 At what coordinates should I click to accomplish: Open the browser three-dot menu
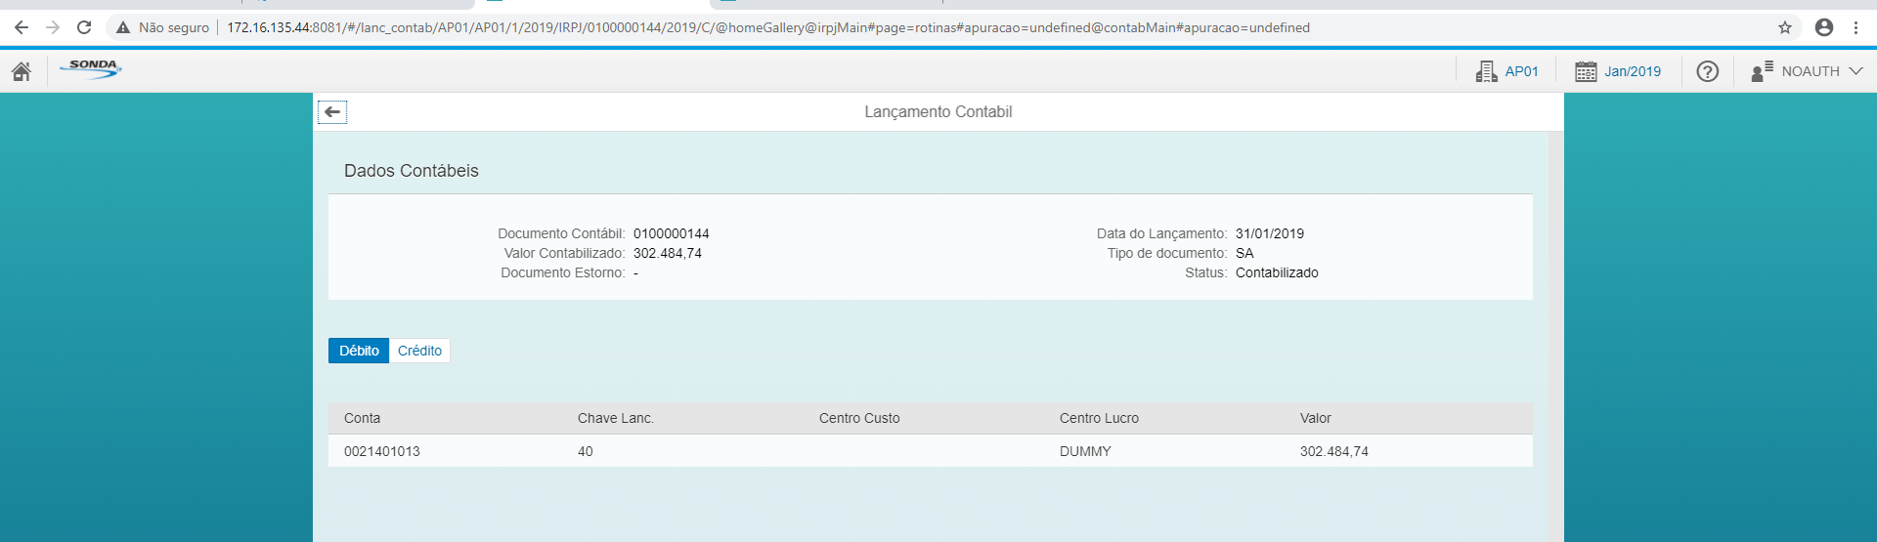click(1855, 27)
